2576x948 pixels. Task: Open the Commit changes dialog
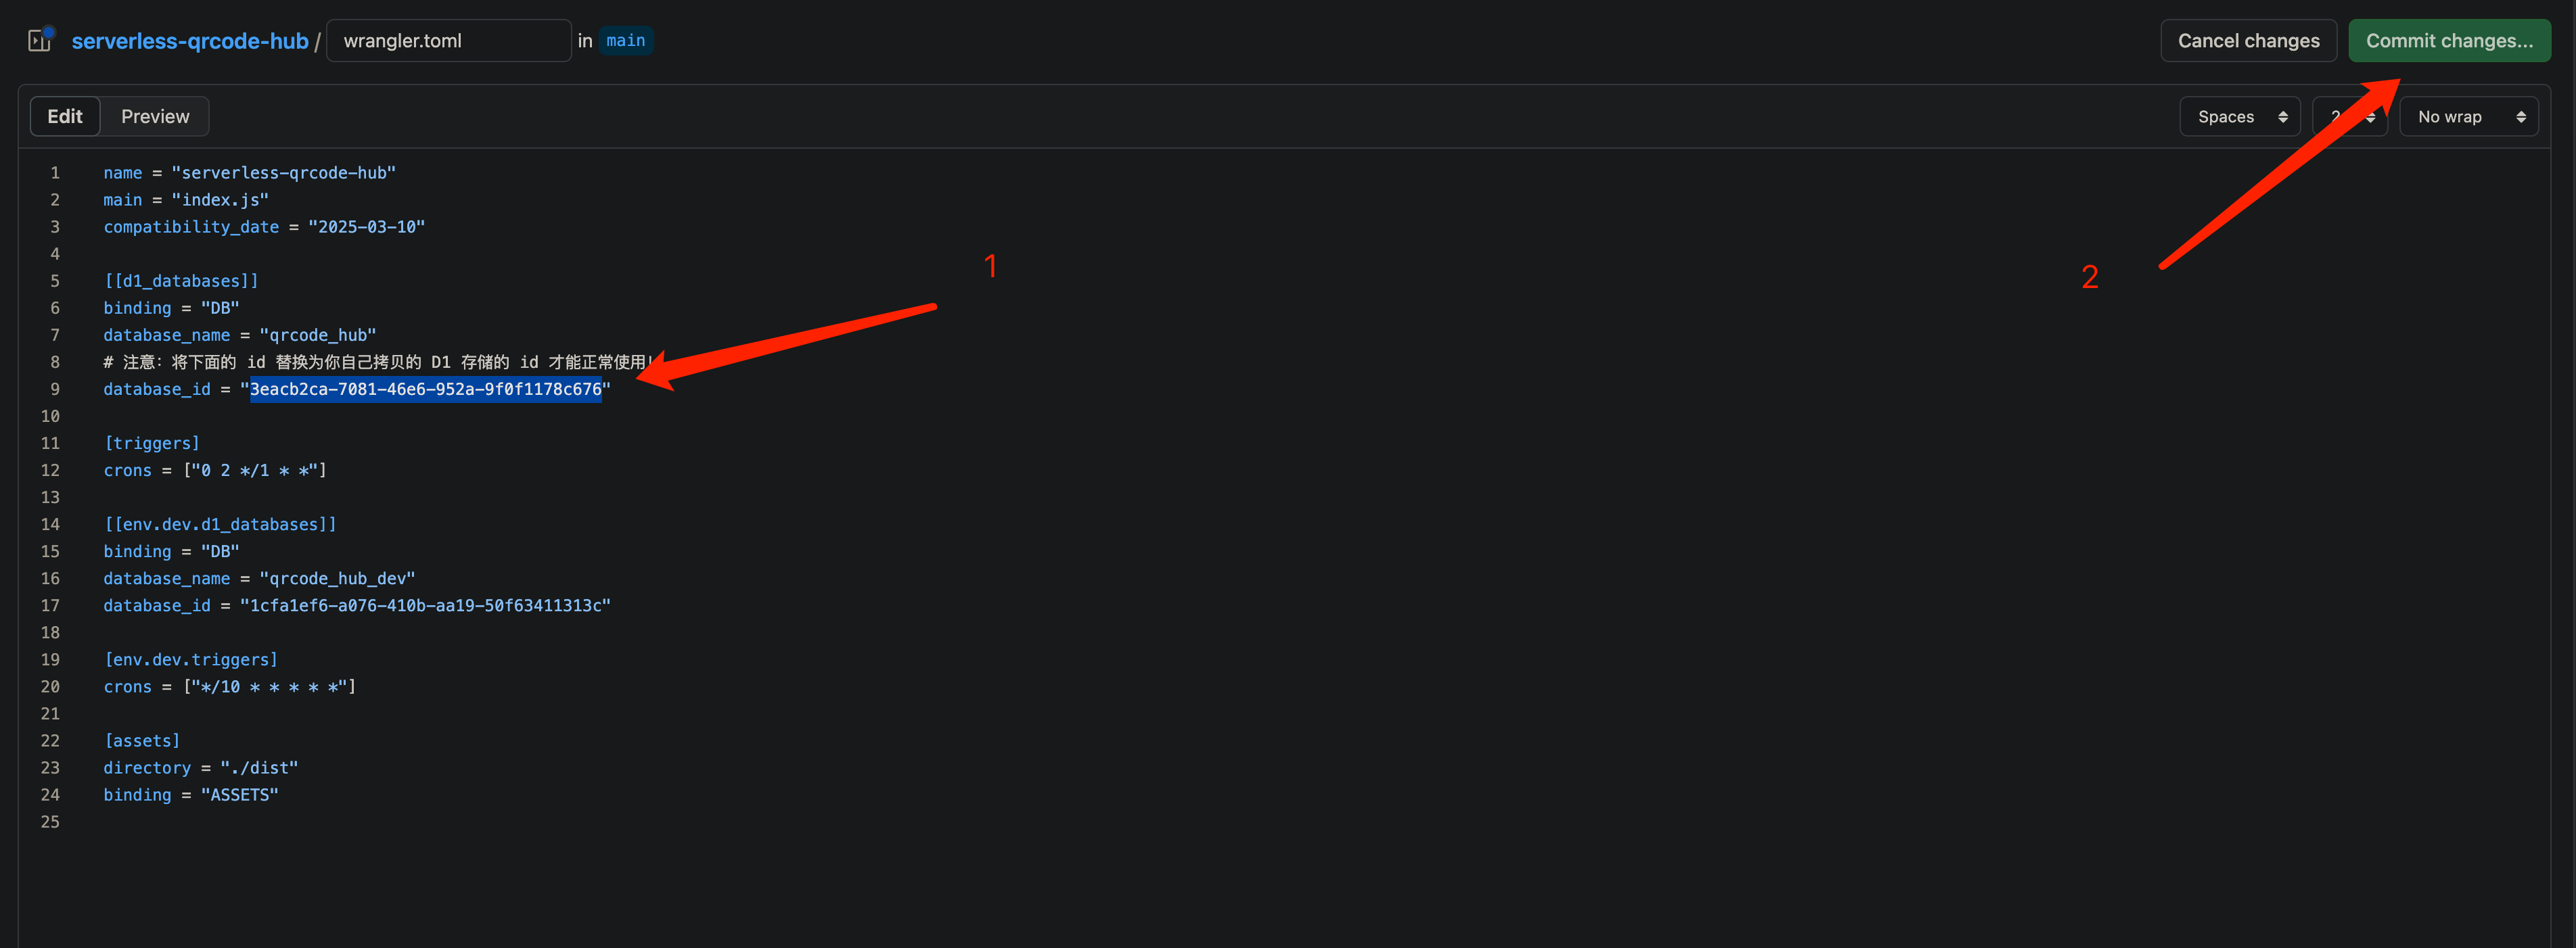(2449, 41)
